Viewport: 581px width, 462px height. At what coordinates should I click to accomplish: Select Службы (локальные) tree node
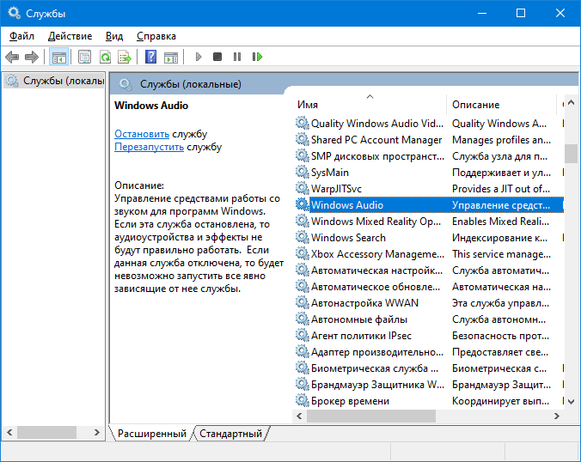click(55, 81)
